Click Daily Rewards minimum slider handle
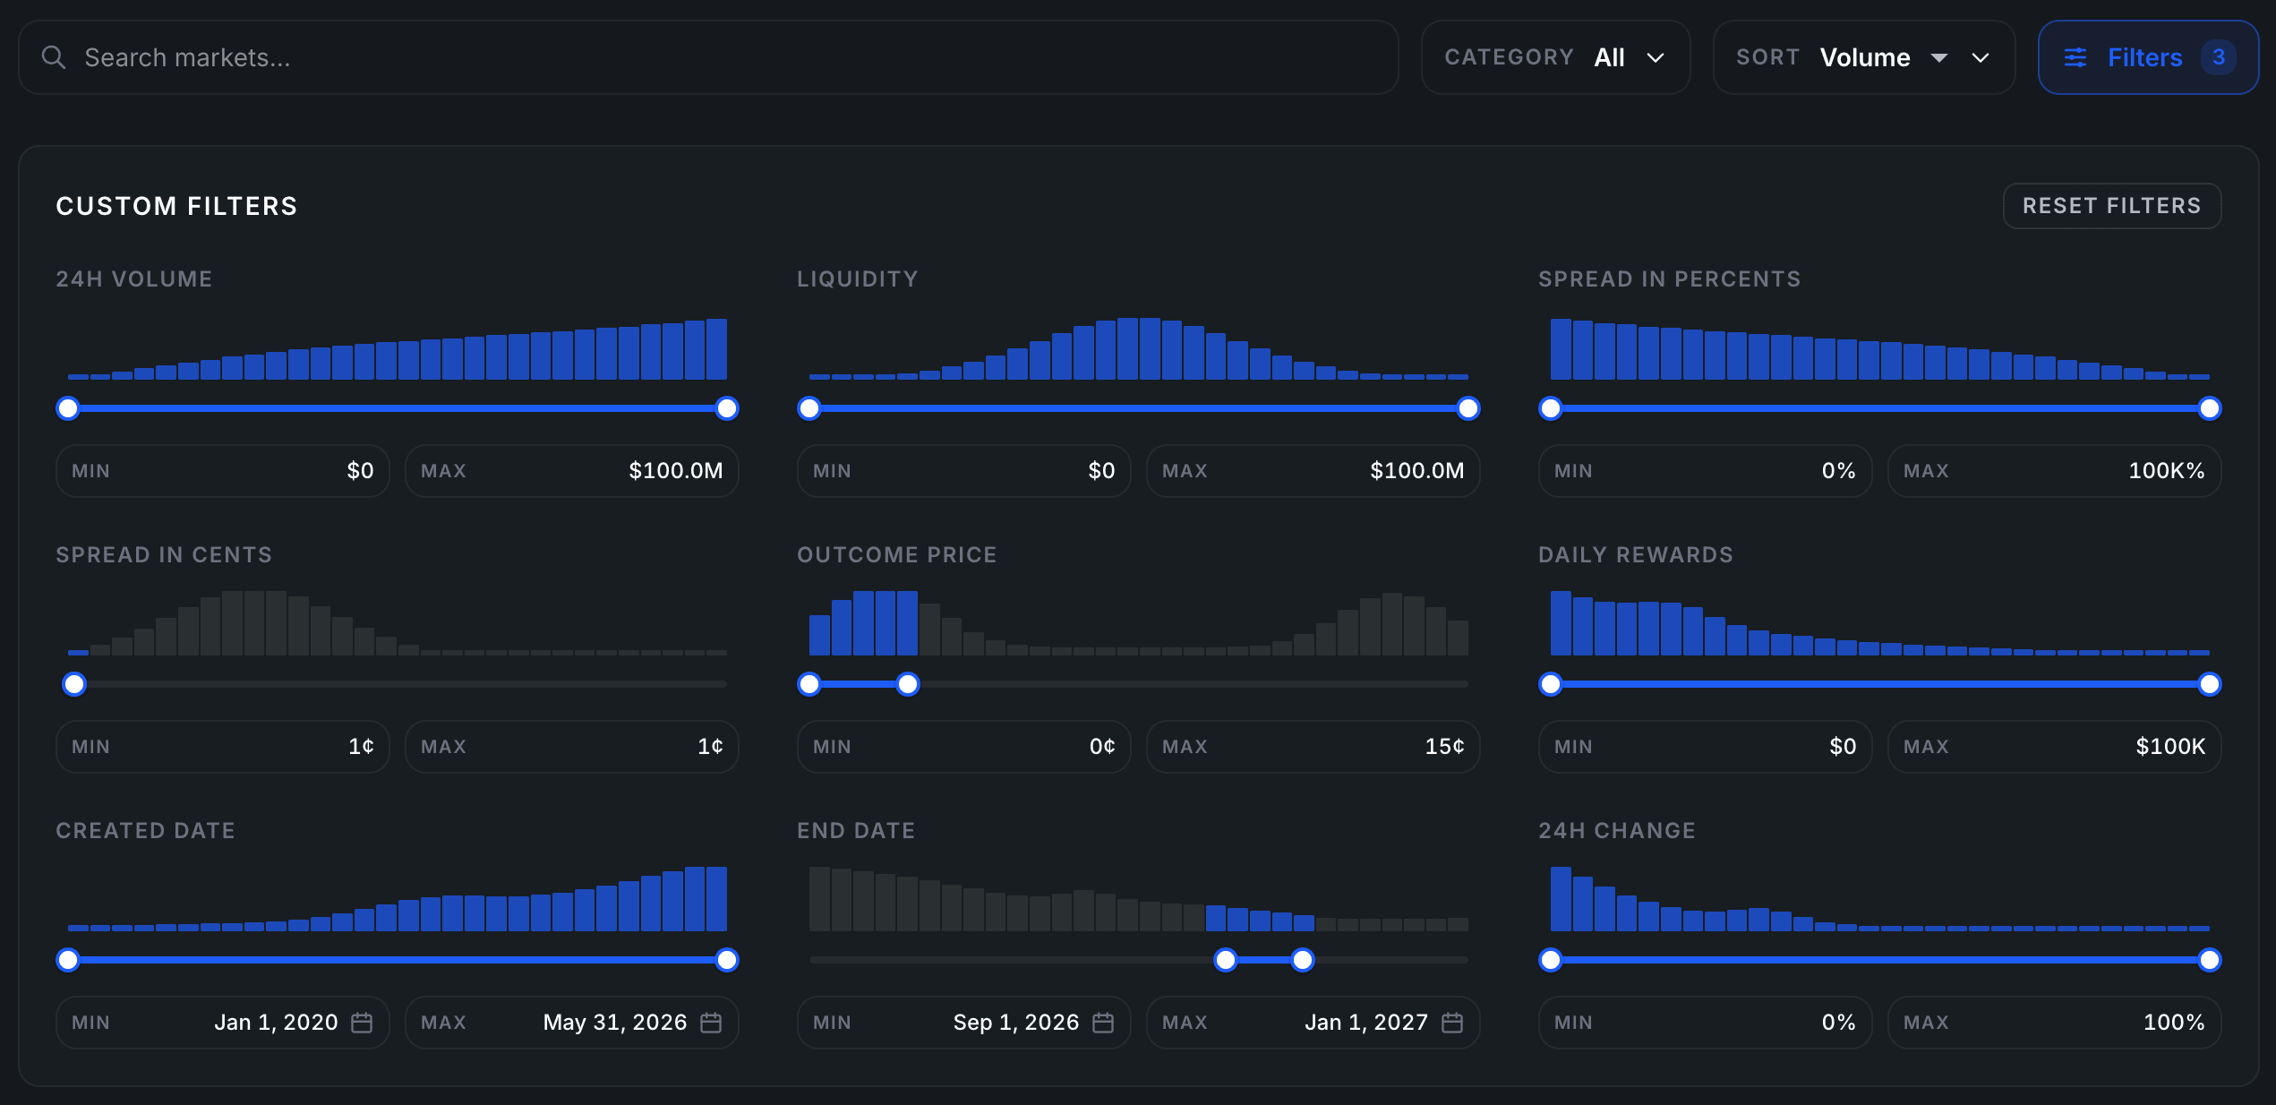 click(1551, 684)
